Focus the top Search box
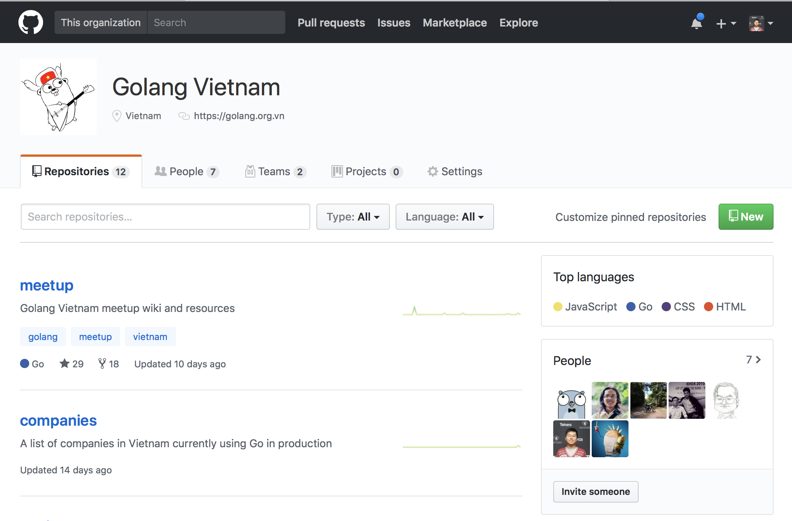Image resolution: width=792 pixels, height=521 pixels. [216, 22]
